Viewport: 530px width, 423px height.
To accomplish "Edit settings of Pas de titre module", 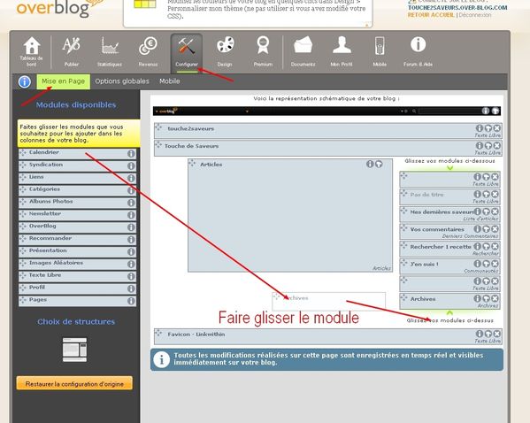I will [486, 194].
